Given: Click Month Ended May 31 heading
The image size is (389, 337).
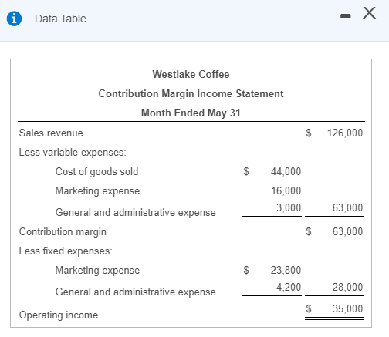Looking at the screenshot, I should click(x=191, y=113).
